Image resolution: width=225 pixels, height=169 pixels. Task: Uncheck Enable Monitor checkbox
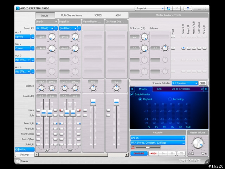pyautogui.click(x=132, y=94)
